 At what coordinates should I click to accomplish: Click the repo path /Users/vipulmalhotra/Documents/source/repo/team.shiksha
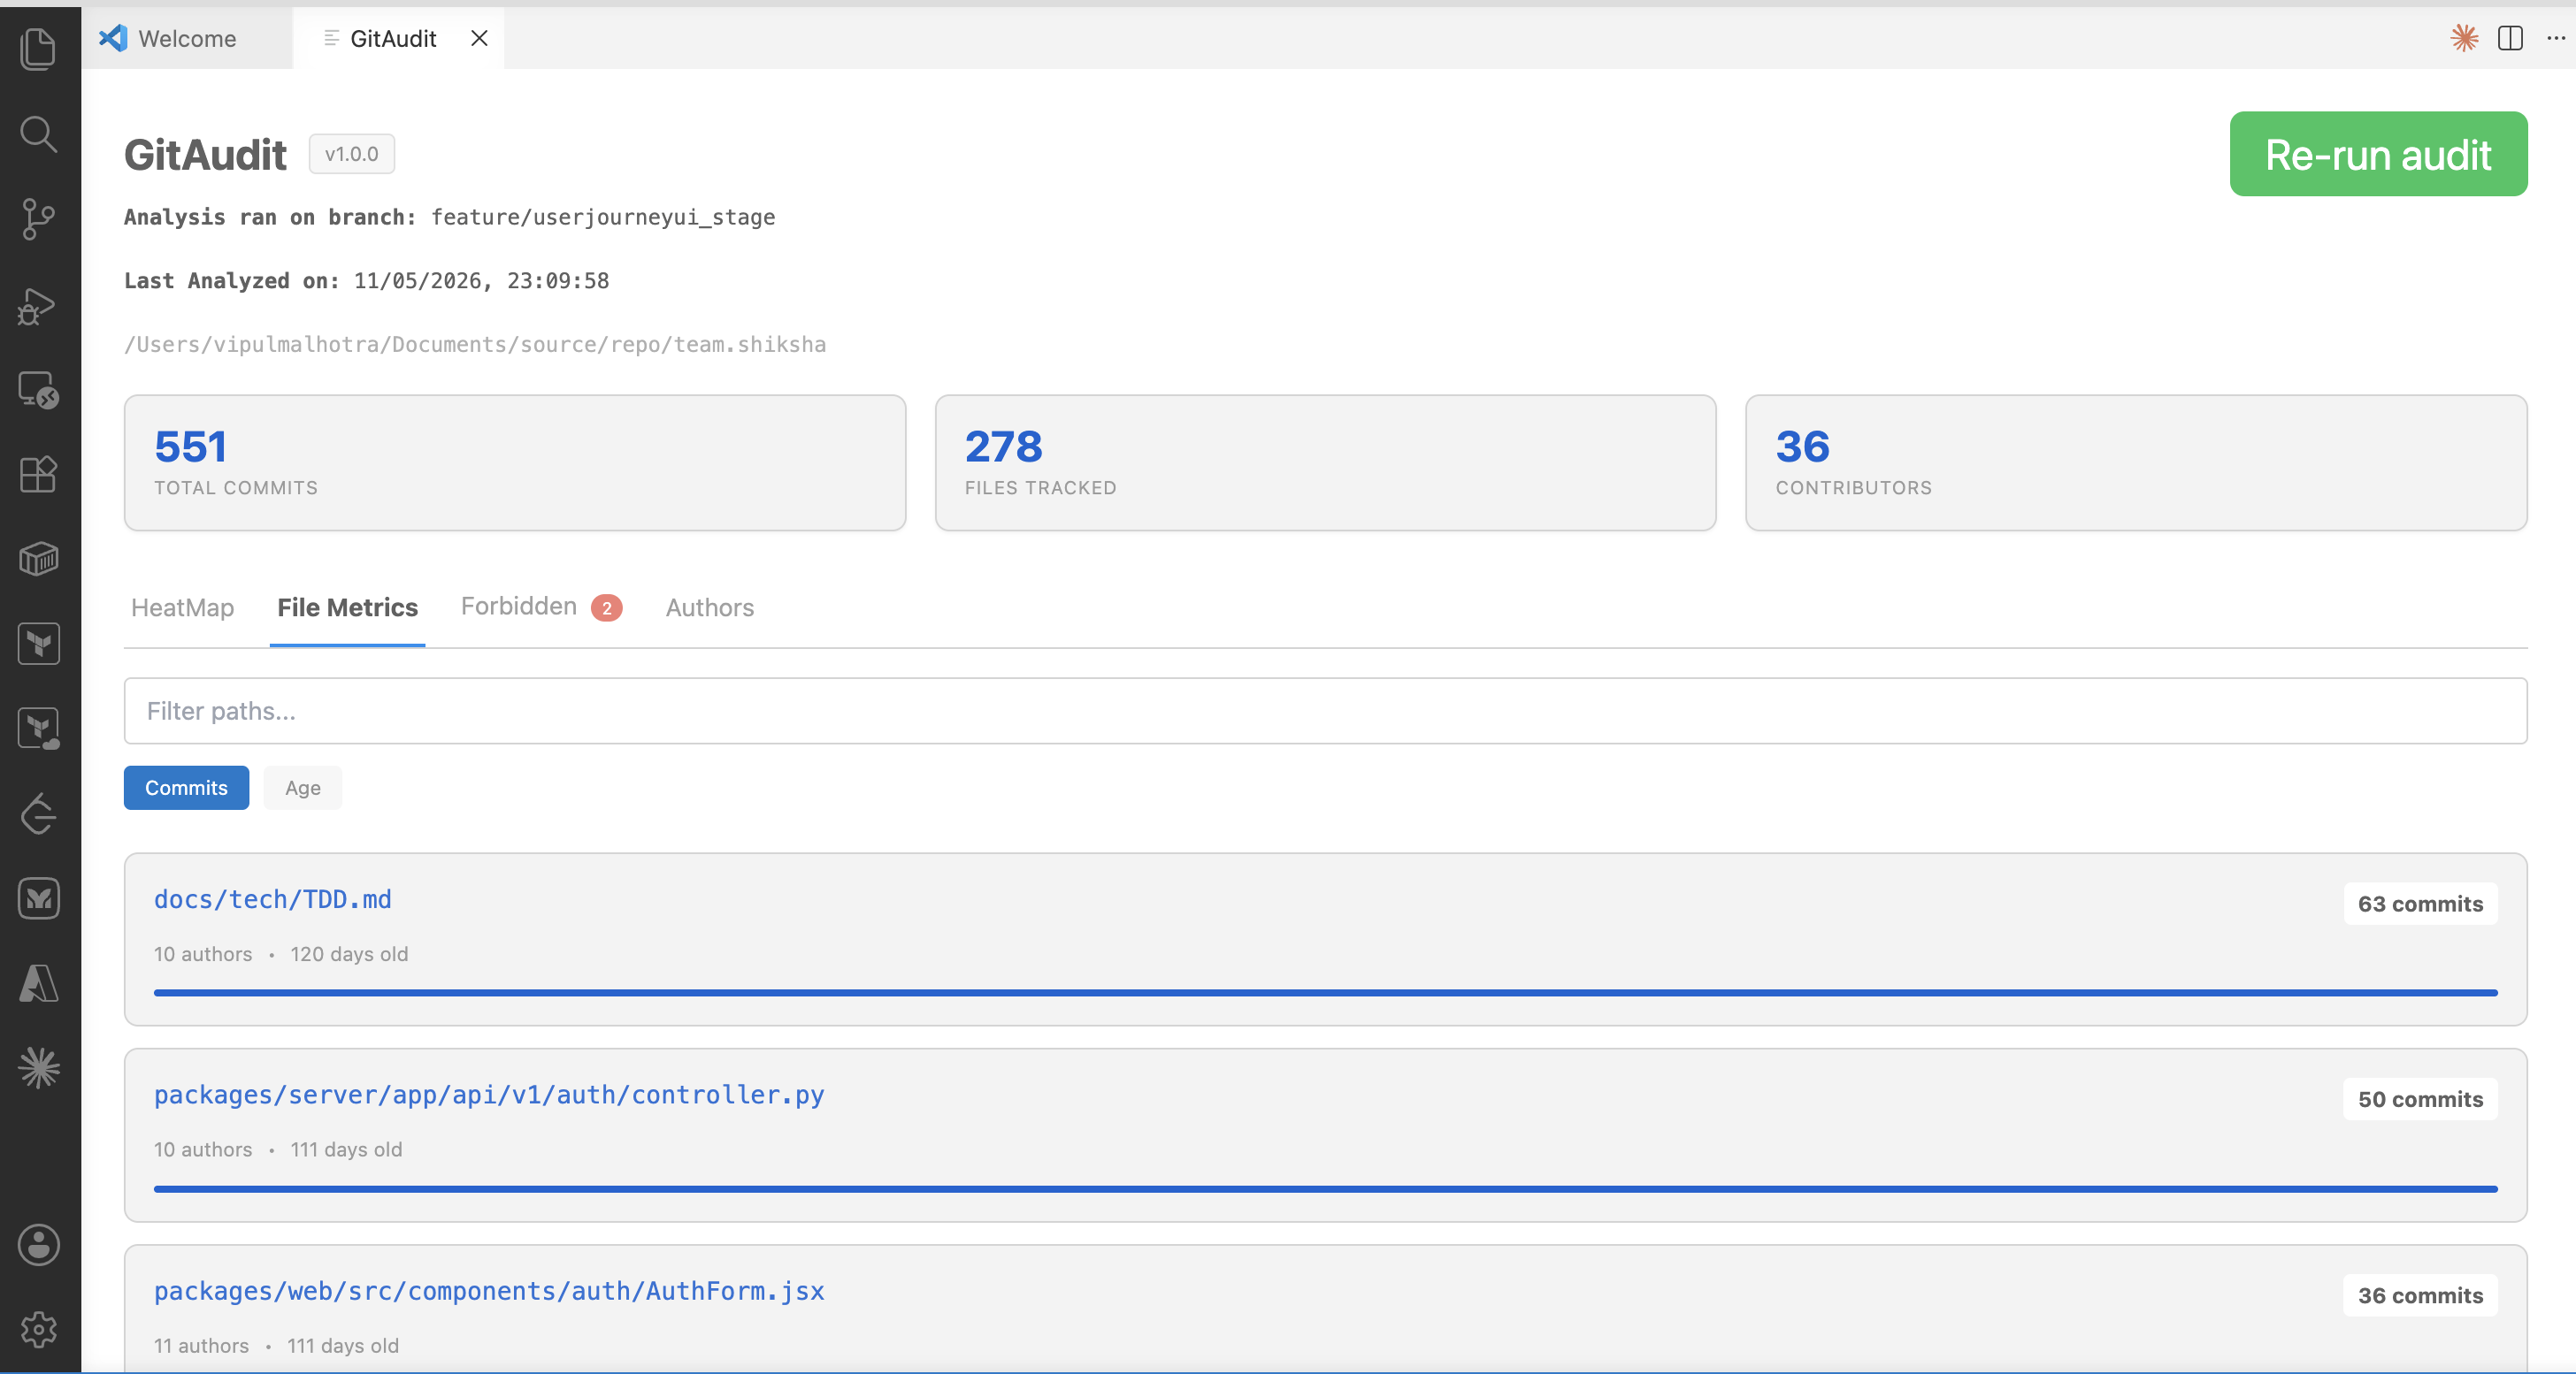click(475, 345)
